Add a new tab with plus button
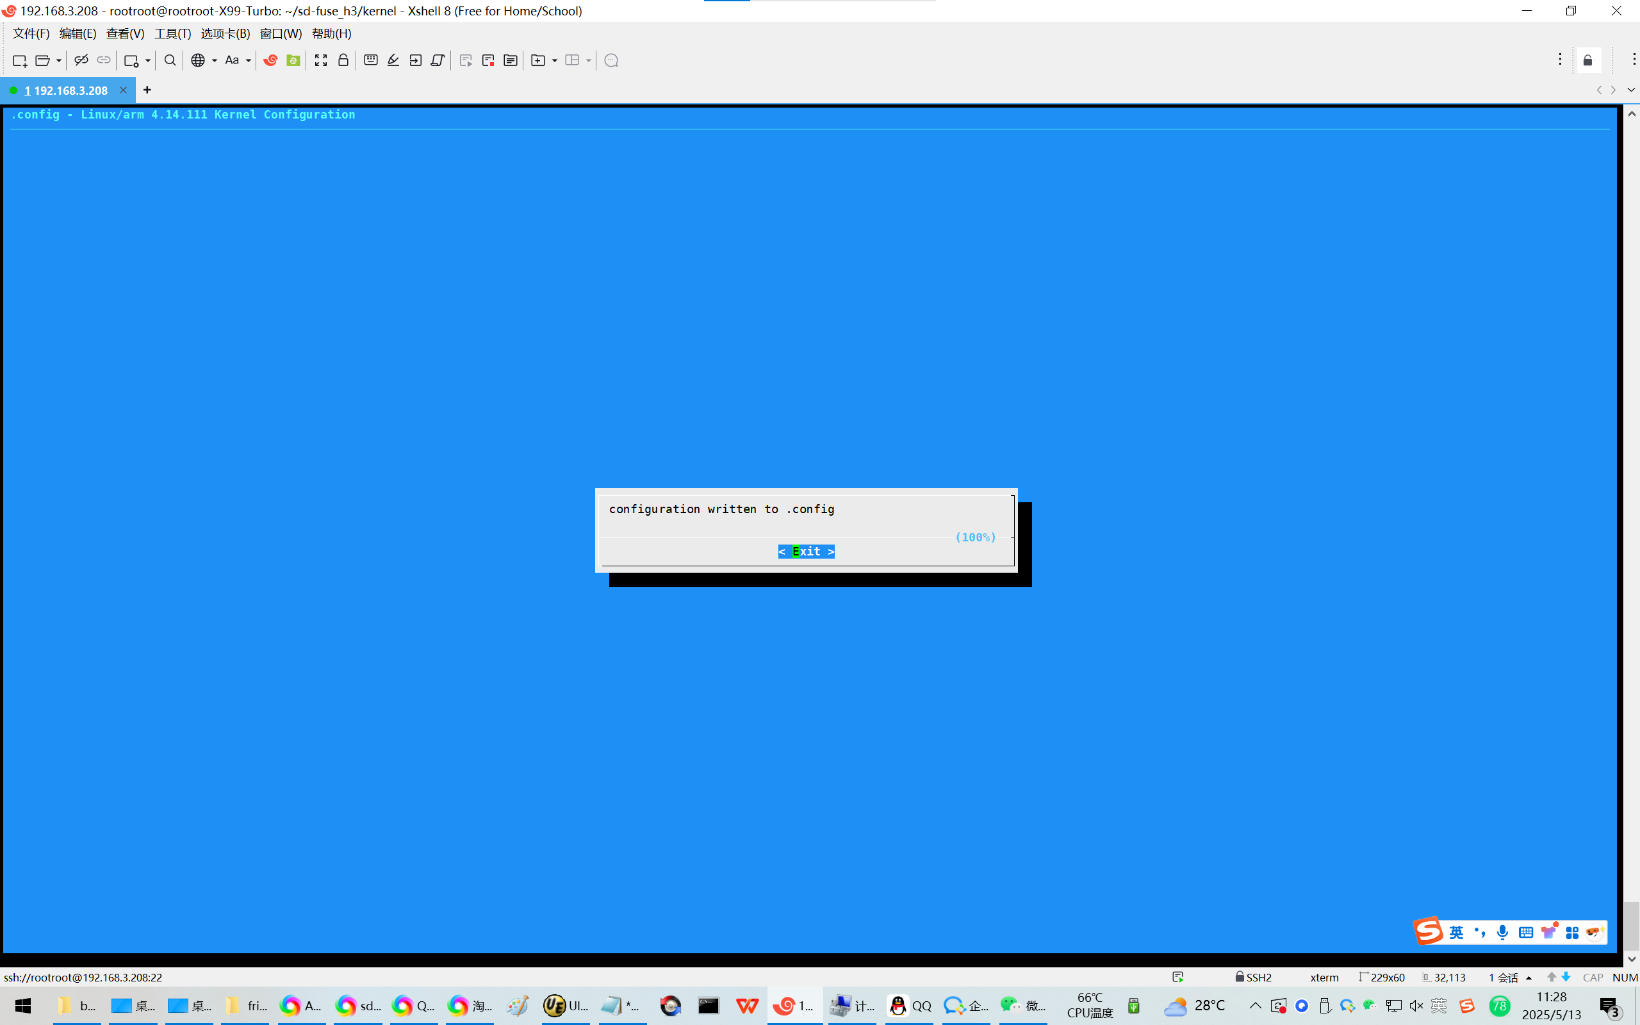The height and width of the screenshot is (1025, 1640). pos(147,90)
